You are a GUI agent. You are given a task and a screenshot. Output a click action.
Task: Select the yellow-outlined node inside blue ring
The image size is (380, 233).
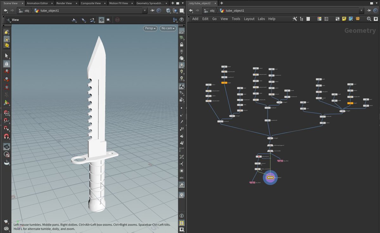(x=270, y=178)
